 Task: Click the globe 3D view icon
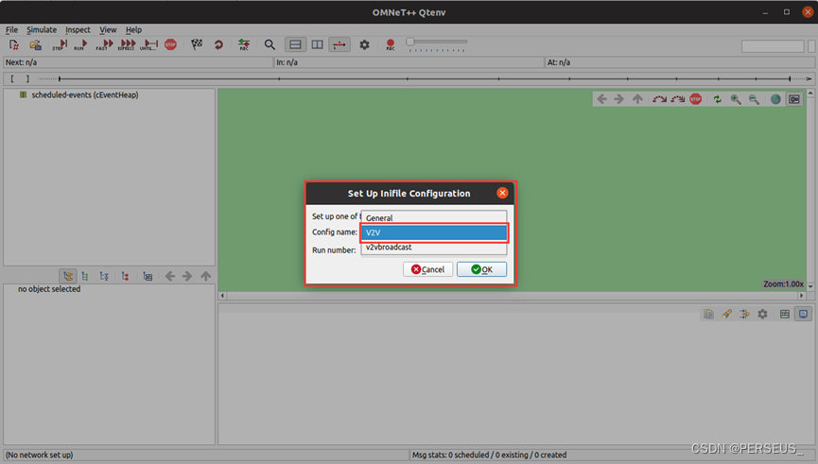tap(775, 99)
